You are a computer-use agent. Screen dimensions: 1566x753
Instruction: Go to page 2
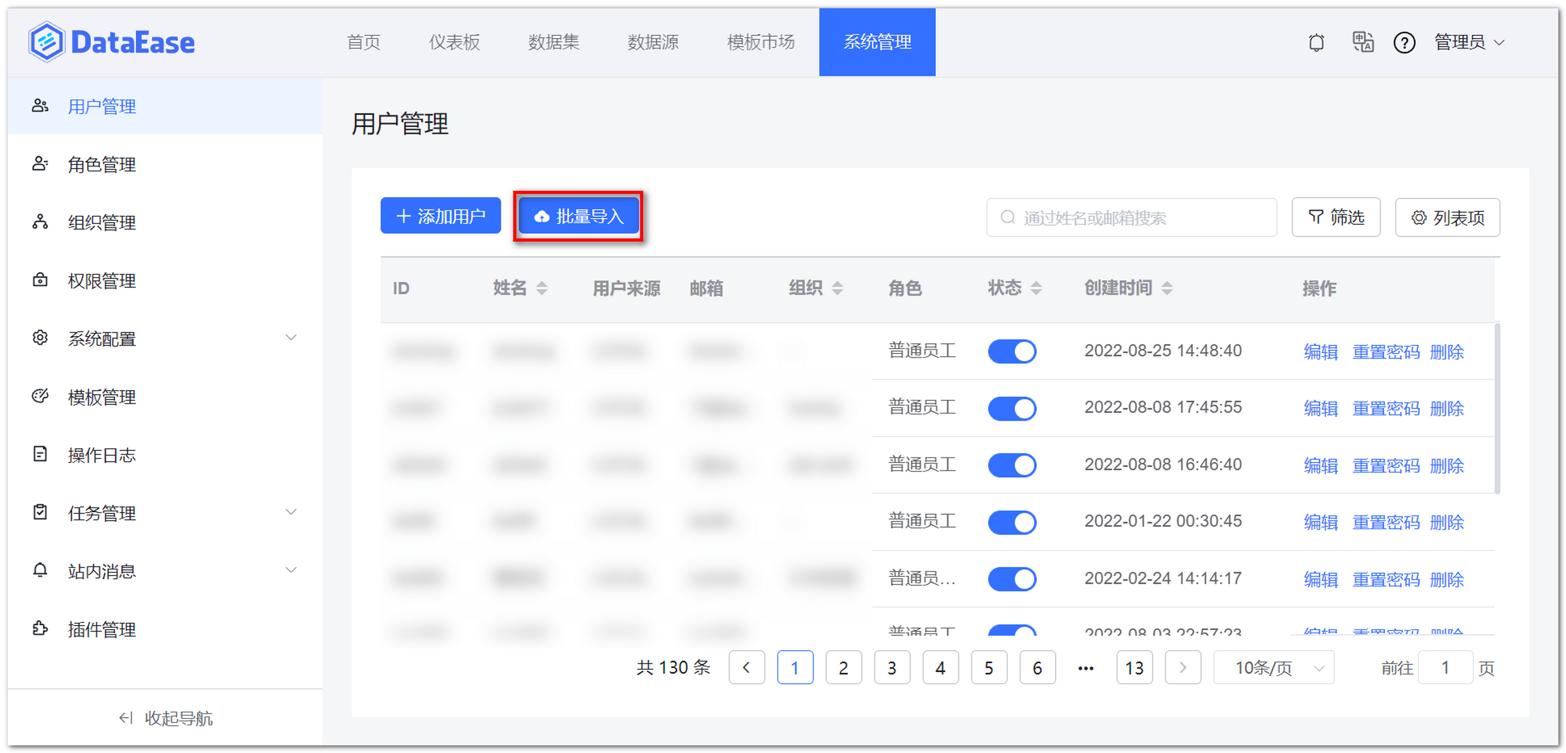pyautogui.click(x=843, y=667)
